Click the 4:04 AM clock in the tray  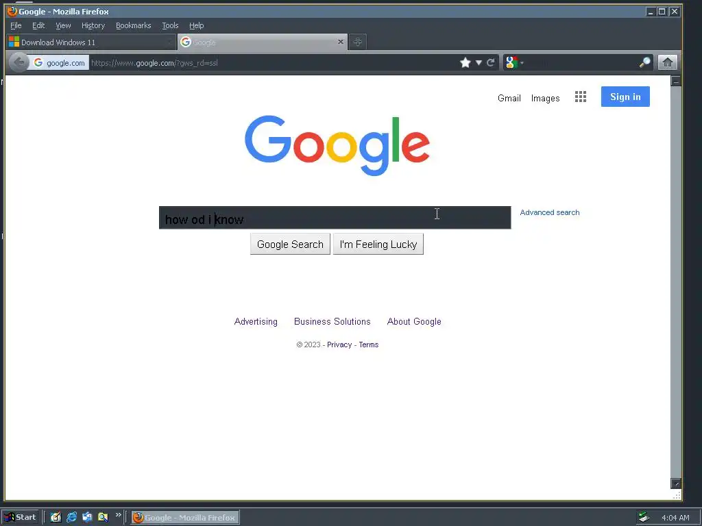675,518
